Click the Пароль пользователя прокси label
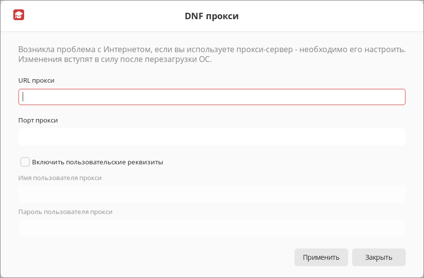The width and height of the screenshot is (424, 278). pyautogui.click(x=65, y=212)
